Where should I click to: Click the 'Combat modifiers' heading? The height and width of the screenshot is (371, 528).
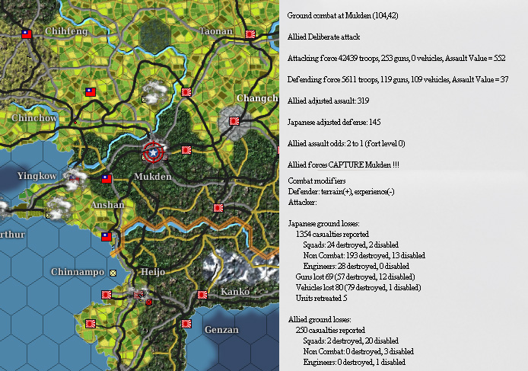tap(316, 181)
